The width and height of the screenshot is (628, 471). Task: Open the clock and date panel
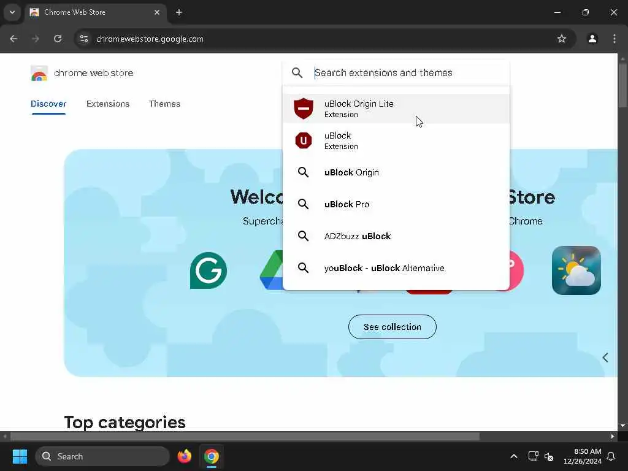click(x=583, y=456)
